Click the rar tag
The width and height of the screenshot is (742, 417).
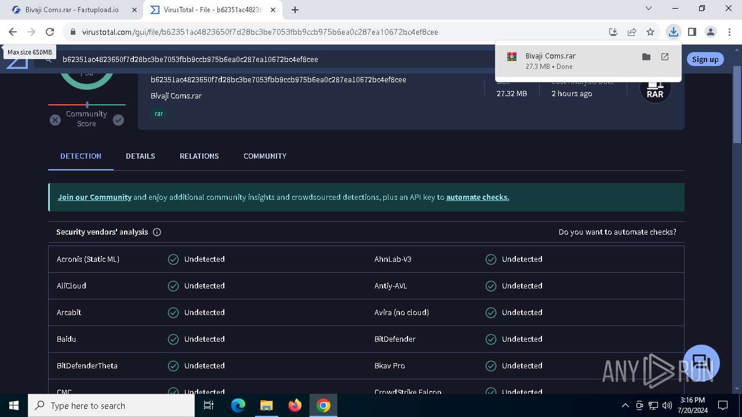pyautogui.click(x=159, y=114)
